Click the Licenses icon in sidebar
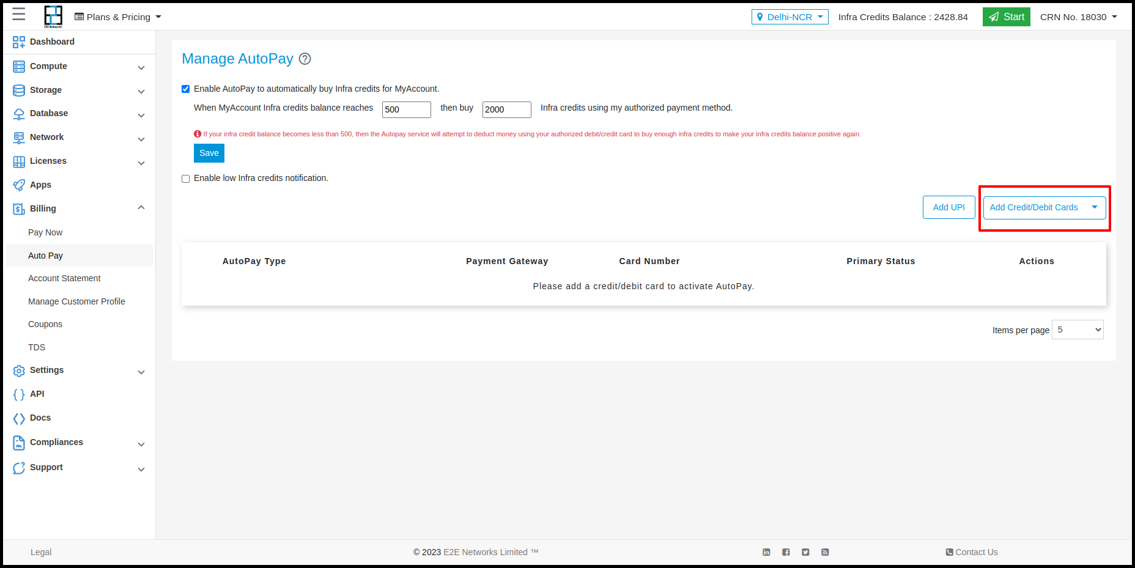The width and height of the screenshot is (1135, 568). (19, 161)
